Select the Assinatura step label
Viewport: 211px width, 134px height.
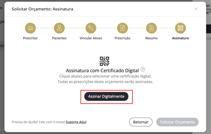[180, 38]
